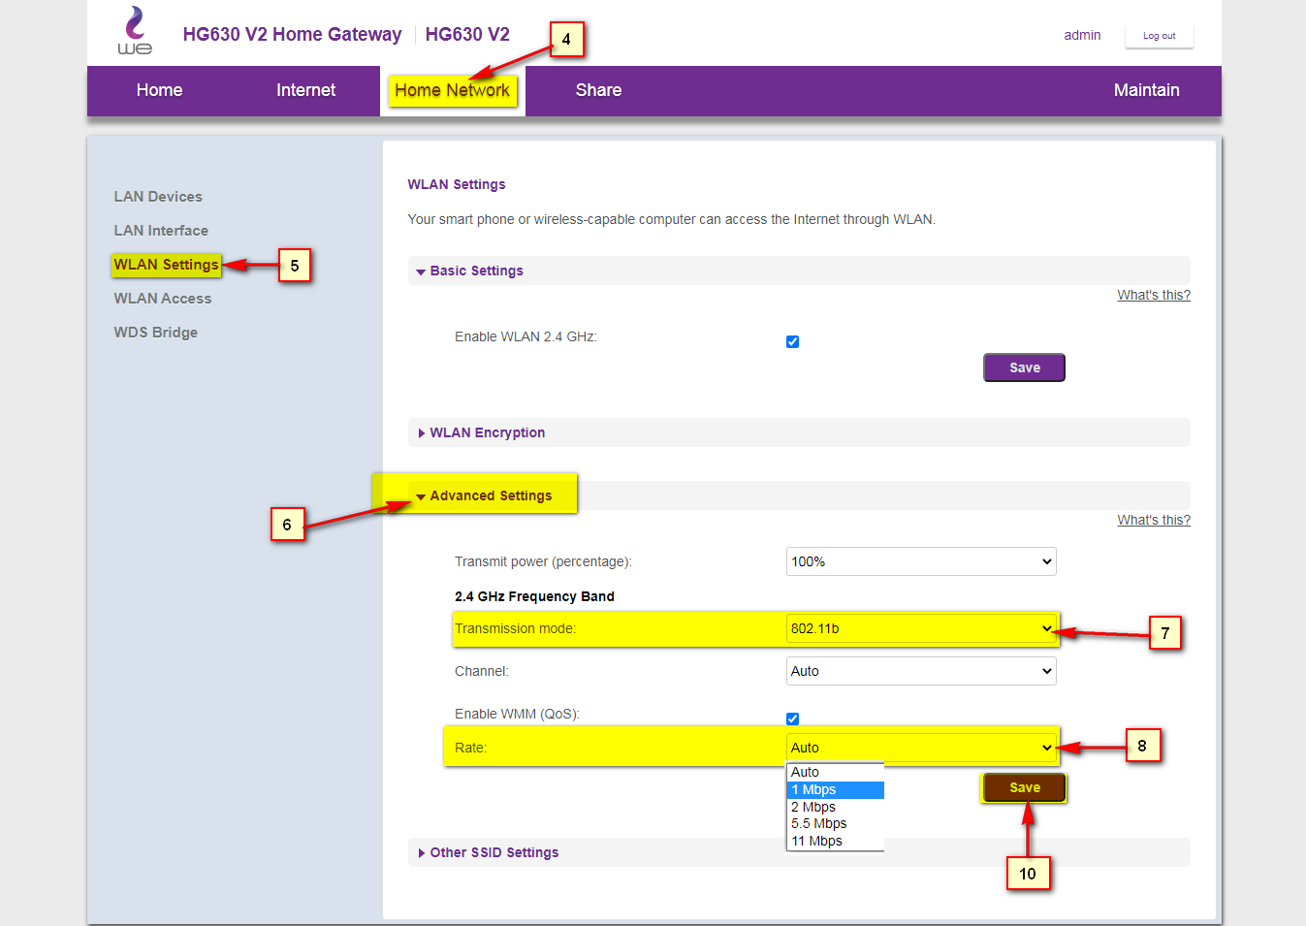Viewport: 1306px width, 926px height.
Task: Choose 5.5 Mbps in the Rate list
Action: click(x=835, y=824)
